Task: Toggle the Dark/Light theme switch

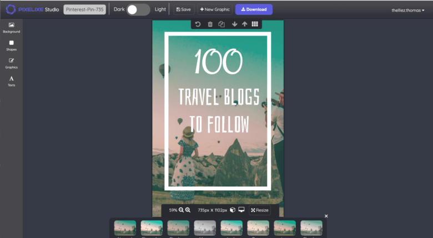Action: 138,9
